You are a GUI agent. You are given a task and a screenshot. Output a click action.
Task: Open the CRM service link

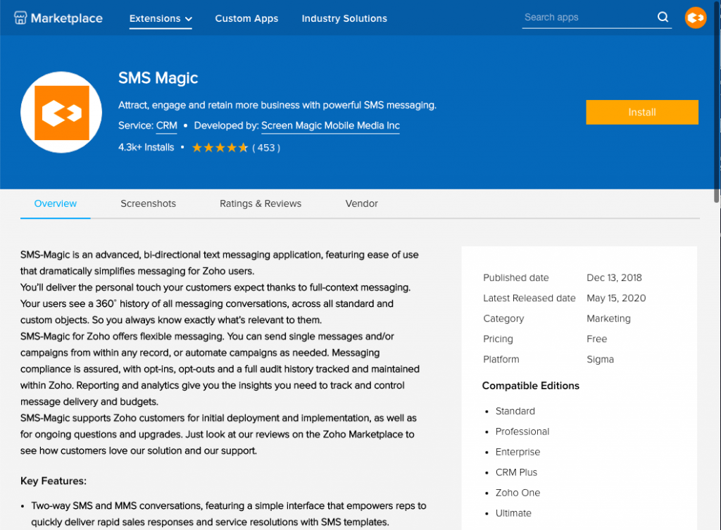166,125
